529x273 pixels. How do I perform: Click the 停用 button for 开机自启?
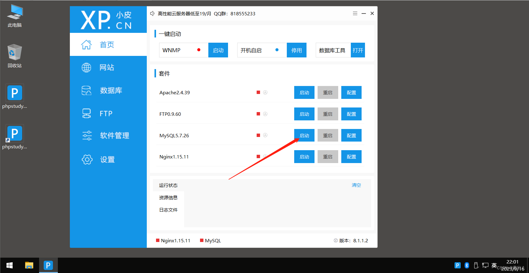(297, 50)
